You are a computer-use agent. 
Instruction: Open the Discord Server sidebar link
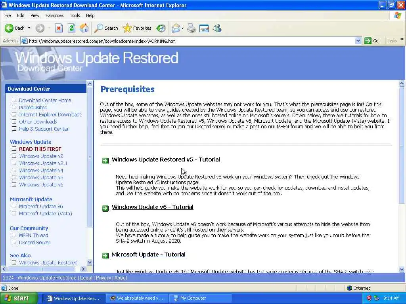click(34, 243)
